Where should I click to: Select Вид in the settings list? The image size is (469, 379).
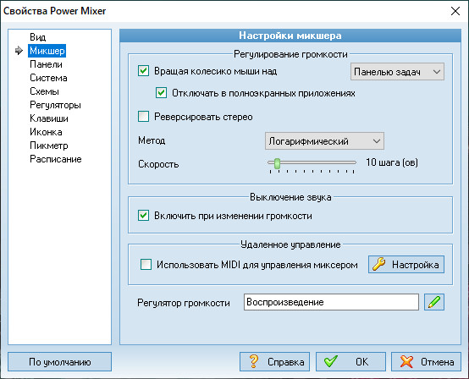tap(38, 37)
